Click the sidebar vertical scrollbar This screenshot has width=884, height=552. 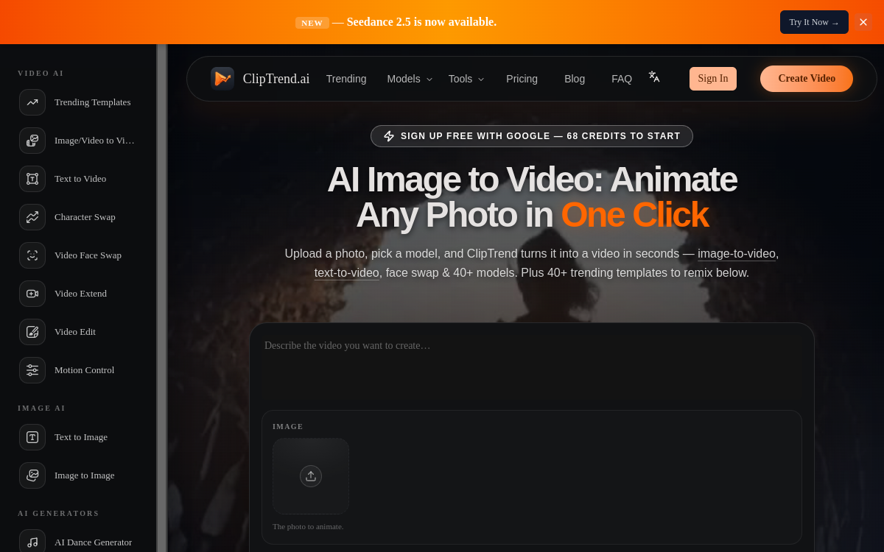point(161,298)
